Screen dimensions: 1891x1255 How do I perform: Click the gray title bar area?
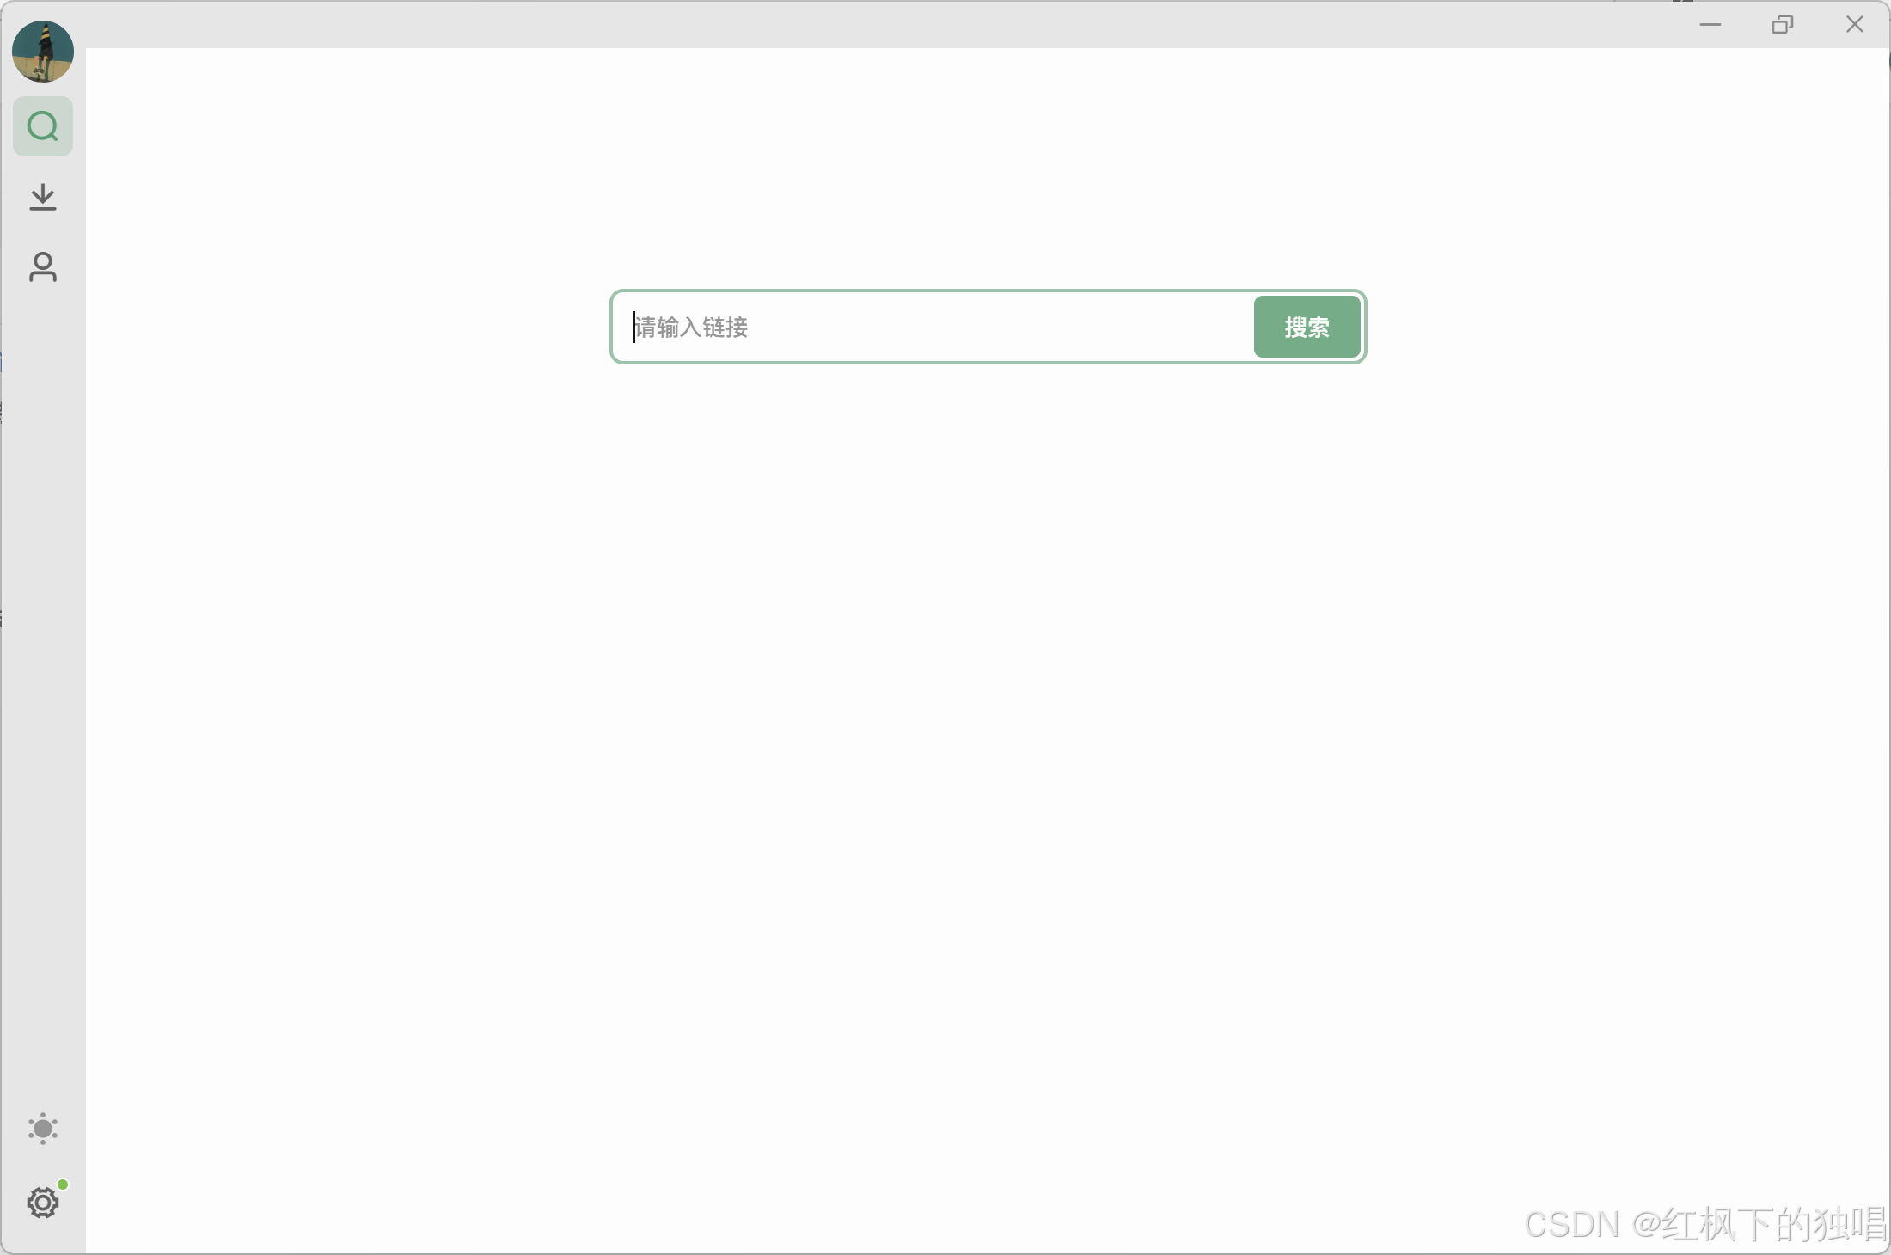tap(860, 24)
